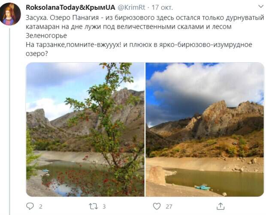Click the retweet arrows icon
266x215 pixels.
[x=94, y=206]
